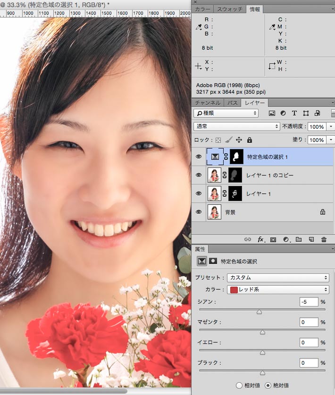335x395 pixels.
Task: Click the delete layer trash icon
Action: coord(324,240)
